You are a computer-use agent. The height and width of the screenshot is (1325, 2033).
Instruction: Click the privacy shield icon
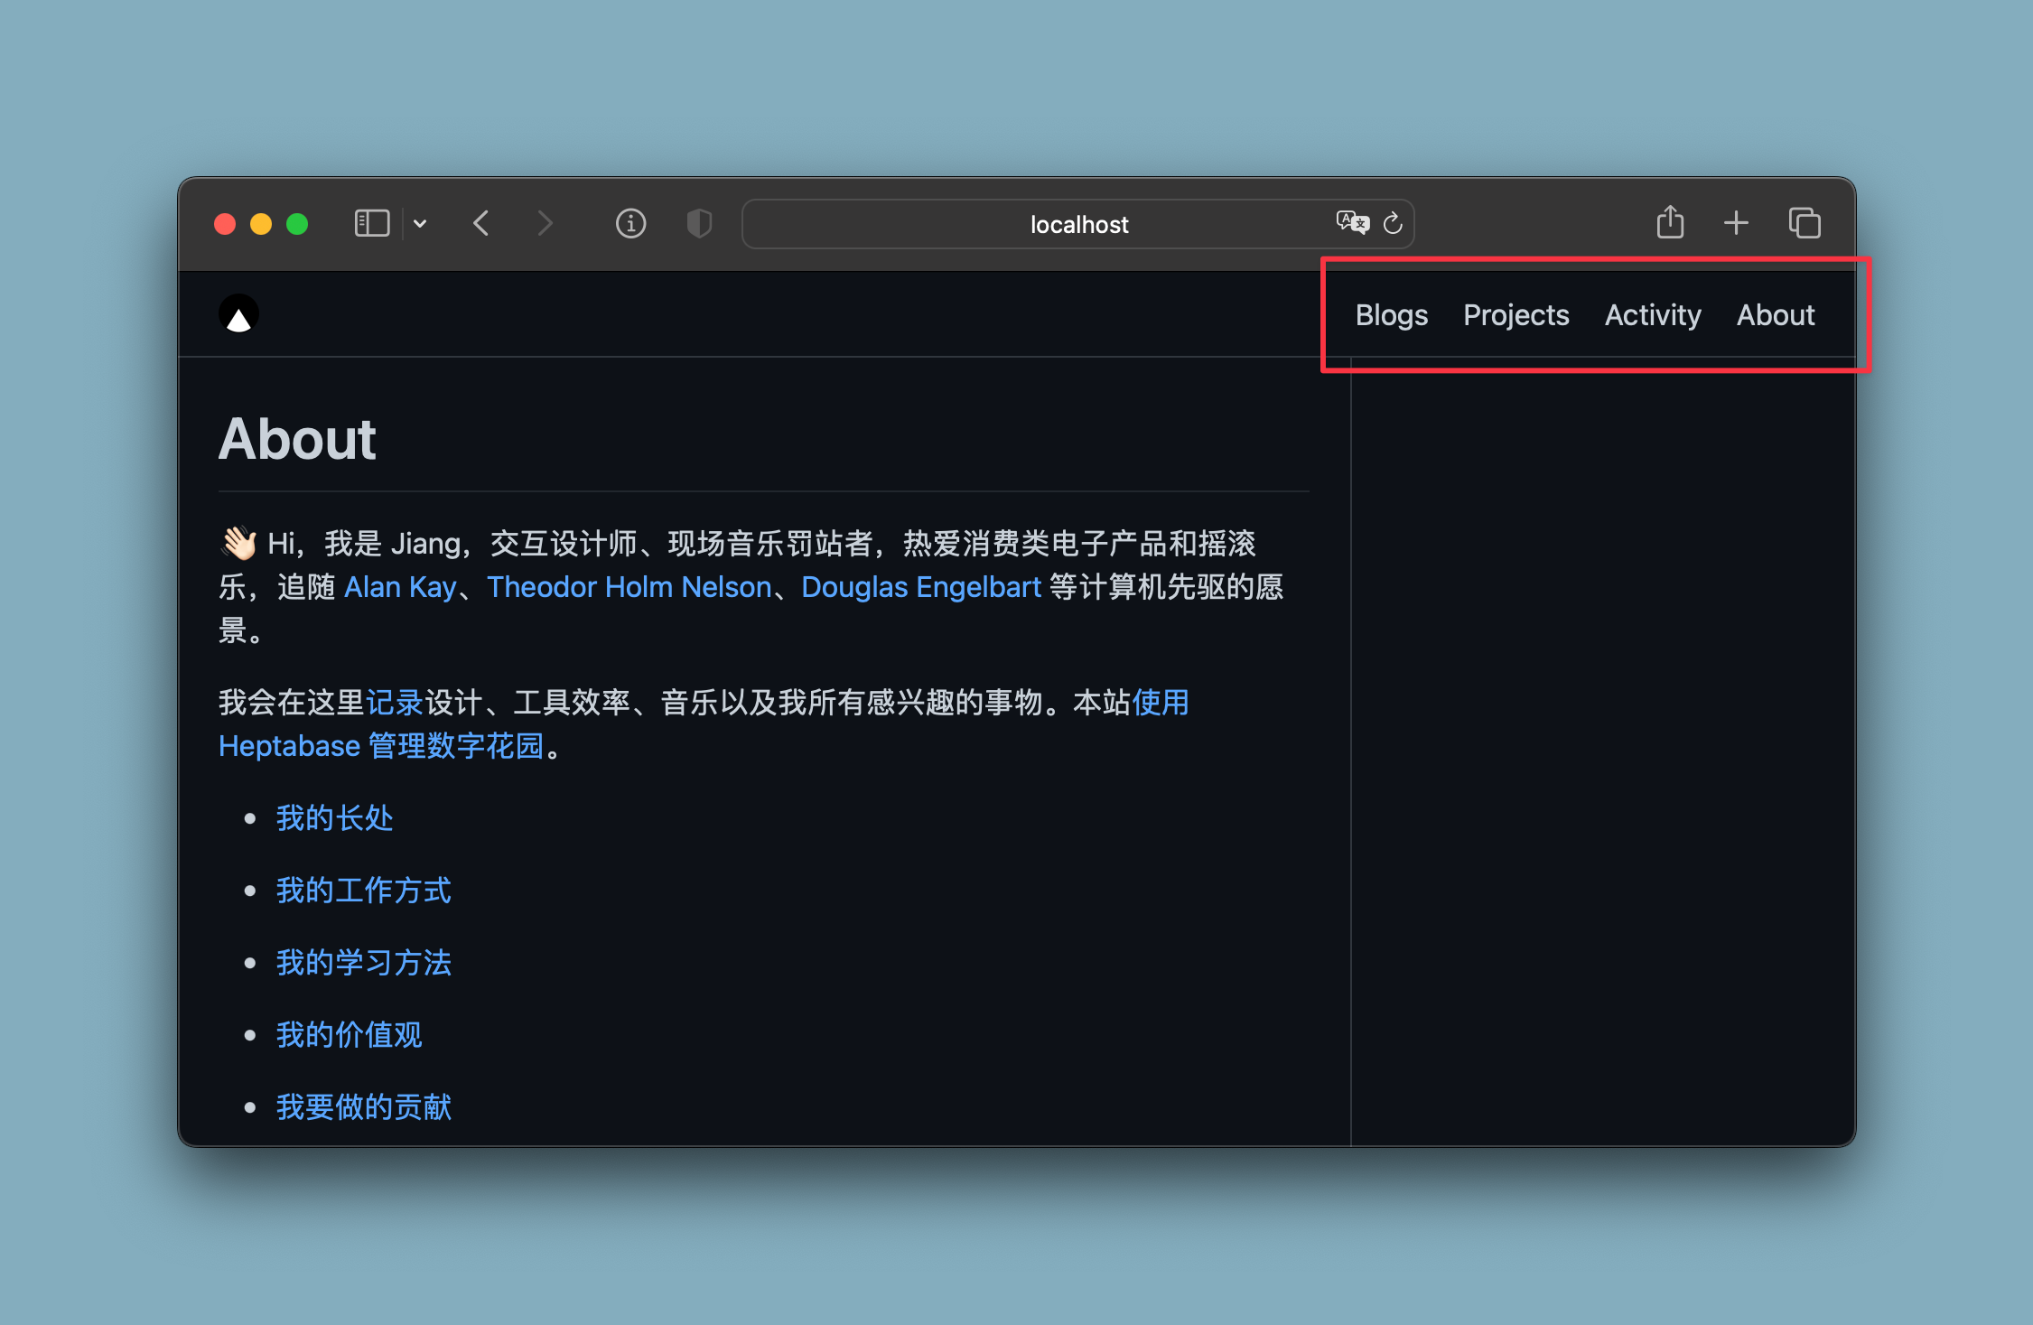(699, 223)
